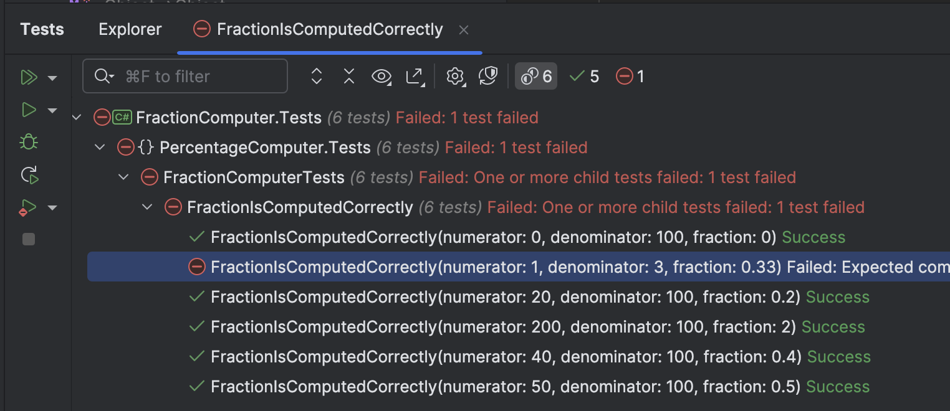950x411 pixels.
Task: Collapse the FractionComputerTests tree node
Action: click(123, 177)
